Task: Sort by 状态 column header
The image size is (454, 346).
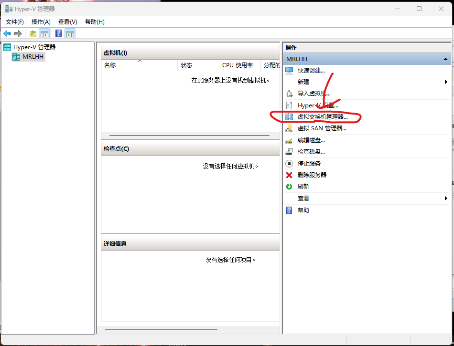Action: (198, 65)
